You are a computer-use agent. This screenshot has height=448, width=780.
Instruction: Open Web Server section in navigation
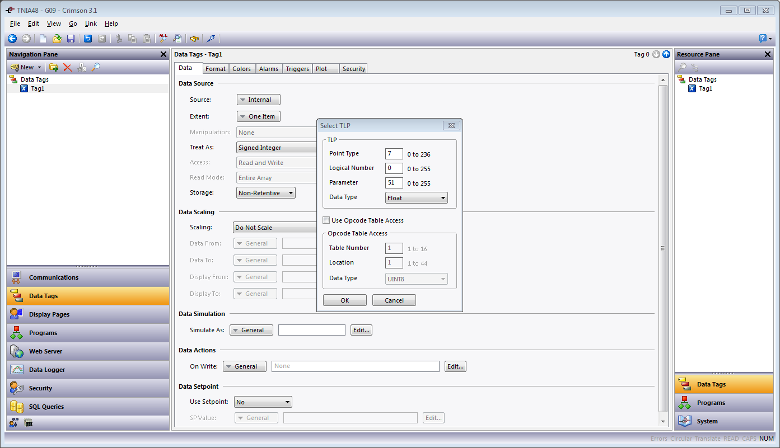(x=88, y=351)
